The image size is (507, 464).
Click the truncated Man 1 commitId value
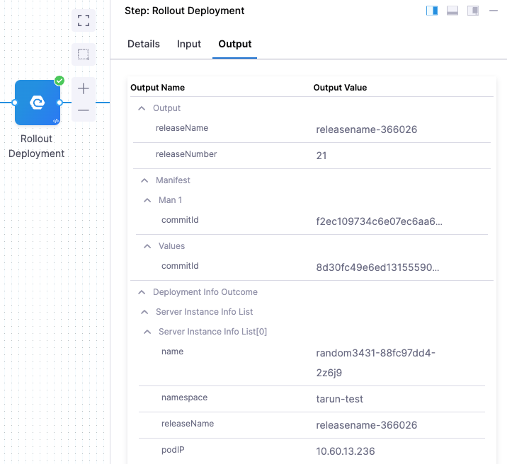pyautogui.click(x=380, y=221)
